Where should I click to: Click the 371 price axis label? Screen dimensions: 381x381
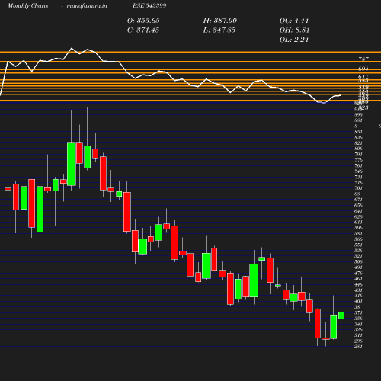(x=358, y=312)
